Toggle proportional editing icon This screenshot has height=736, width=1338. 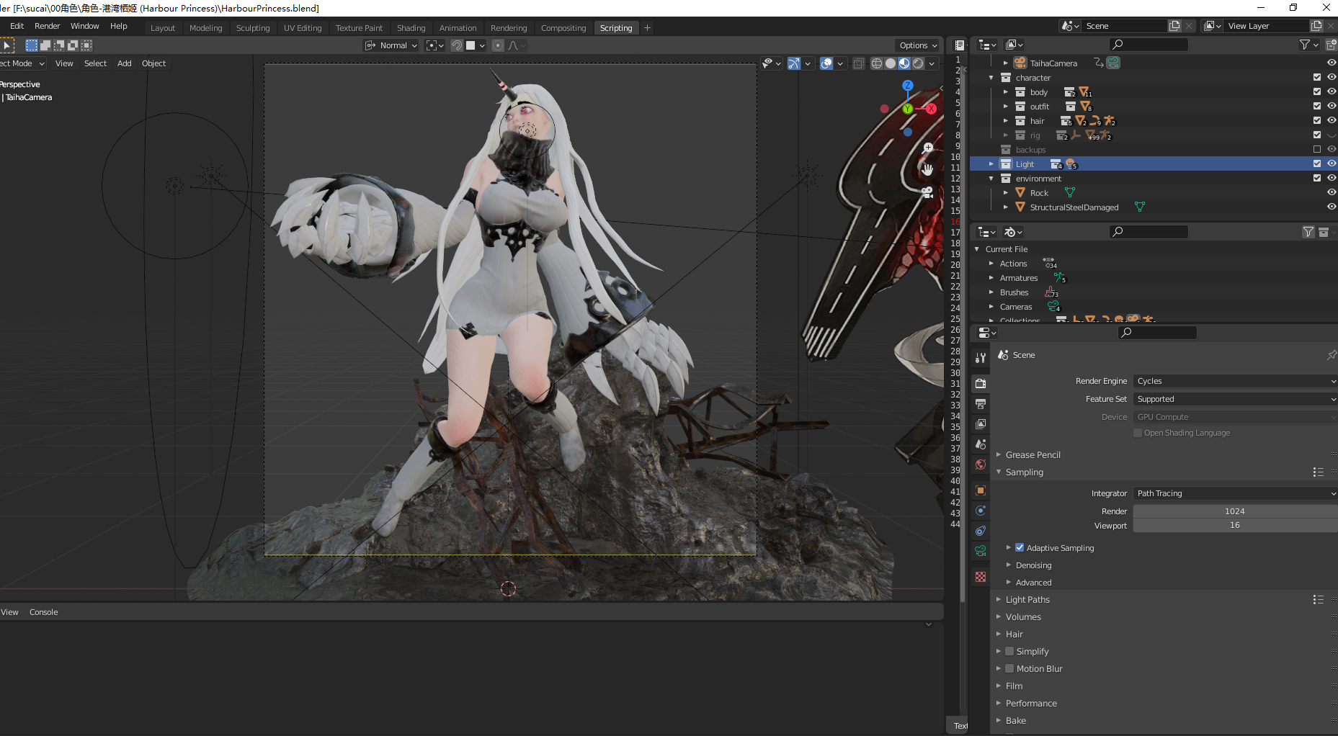click(x=498, y=45)
